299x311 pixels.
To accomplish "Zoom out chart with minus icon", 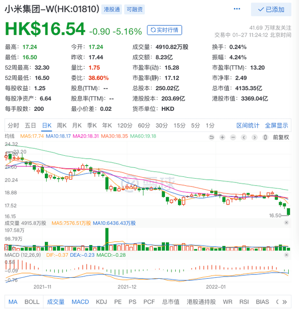I will (233, 137).
